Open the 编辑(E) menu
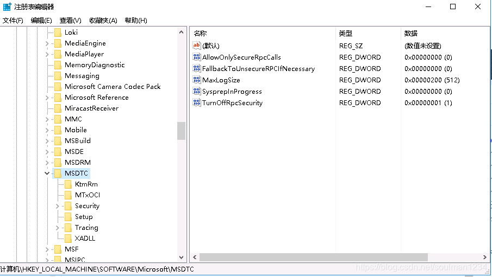This screenshot has height=277, width=492. click(x=41, y=21)
